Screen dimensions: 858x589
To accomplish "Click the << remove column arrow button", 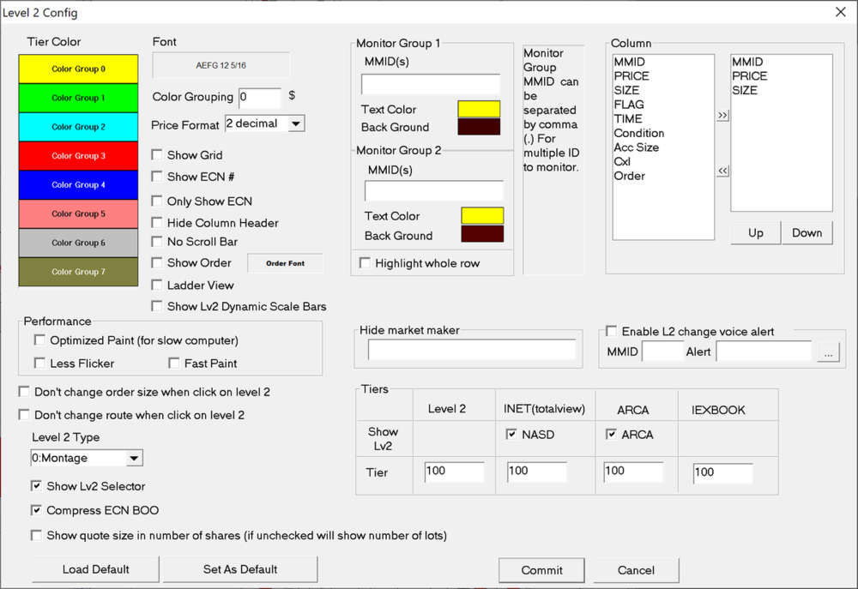I will 722,171.
